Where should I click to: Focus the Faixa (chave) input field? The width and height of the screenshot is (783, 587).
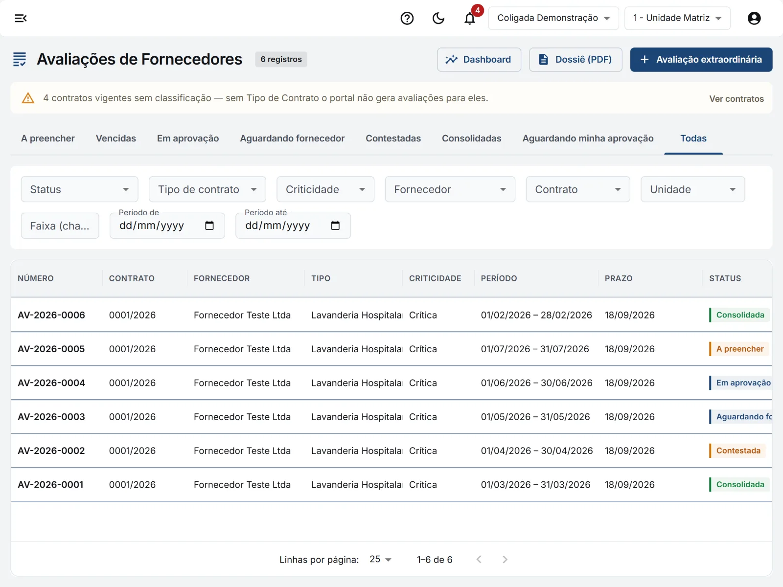(60, 226)
